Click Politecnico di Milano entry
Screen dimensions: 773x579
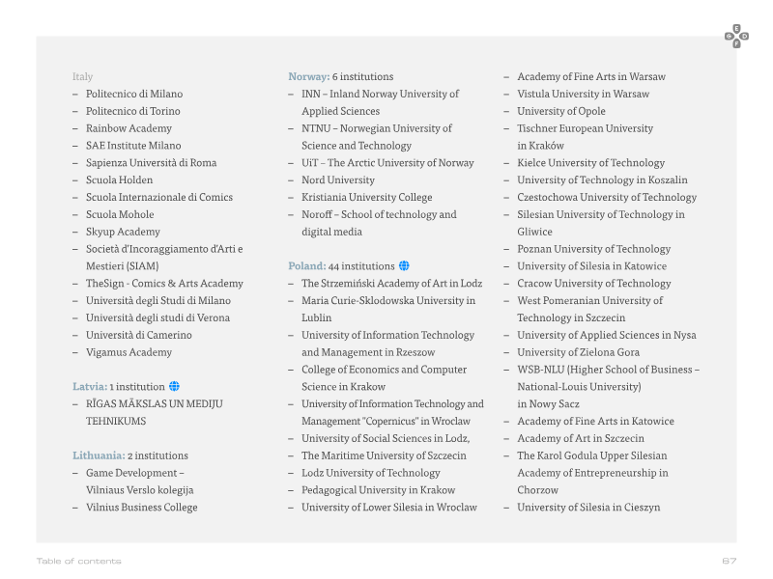(134, 94)
